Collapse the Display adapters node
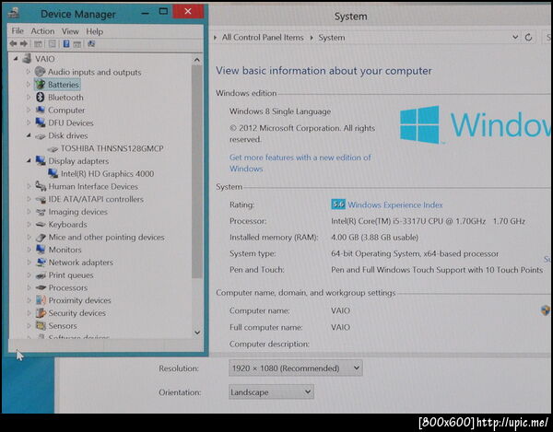Viewport: 553px width, 432px height. [x=29, y=160]
